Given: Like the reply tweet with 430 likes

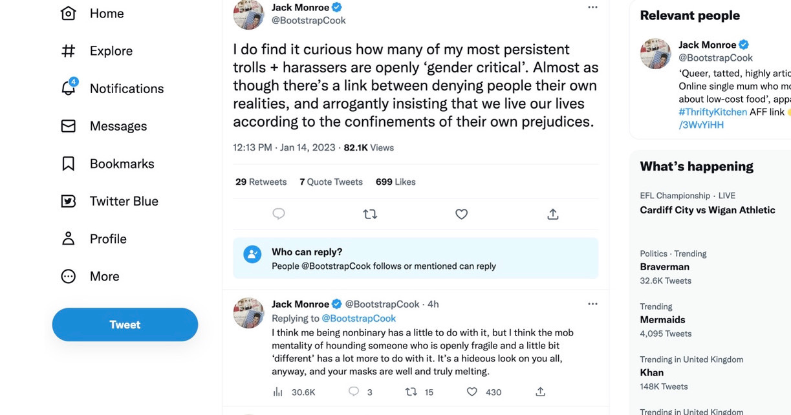Looking at the screenshot, I should pyautogui.click(x=472, y=392).
